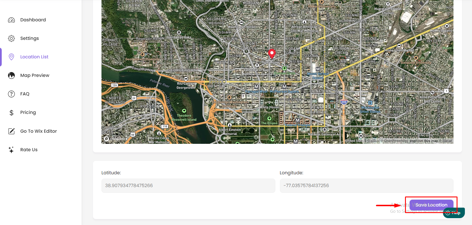Click The Ellipse park marker

tap(269, 118)
